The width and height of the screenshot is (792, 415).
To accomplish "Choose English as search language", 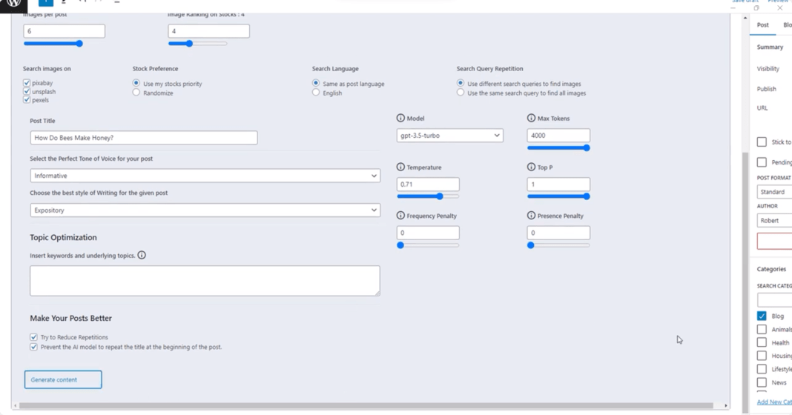I will (x=316, y=93).
